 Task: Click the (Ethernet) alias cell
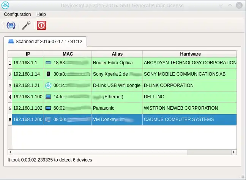[x=117, y=97]
